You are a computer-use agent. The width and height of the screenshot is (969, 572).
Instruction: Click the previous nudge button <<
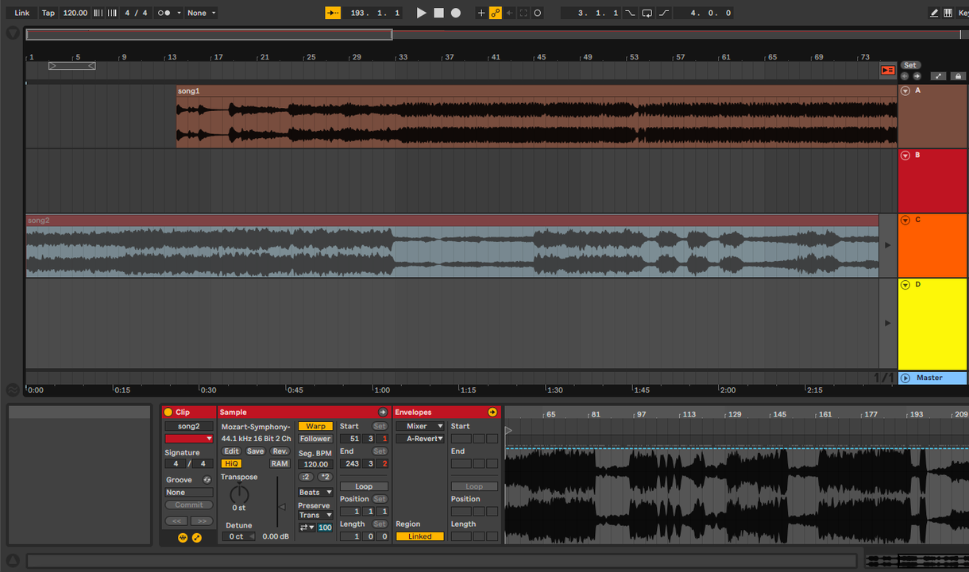(x=176, y=521)
